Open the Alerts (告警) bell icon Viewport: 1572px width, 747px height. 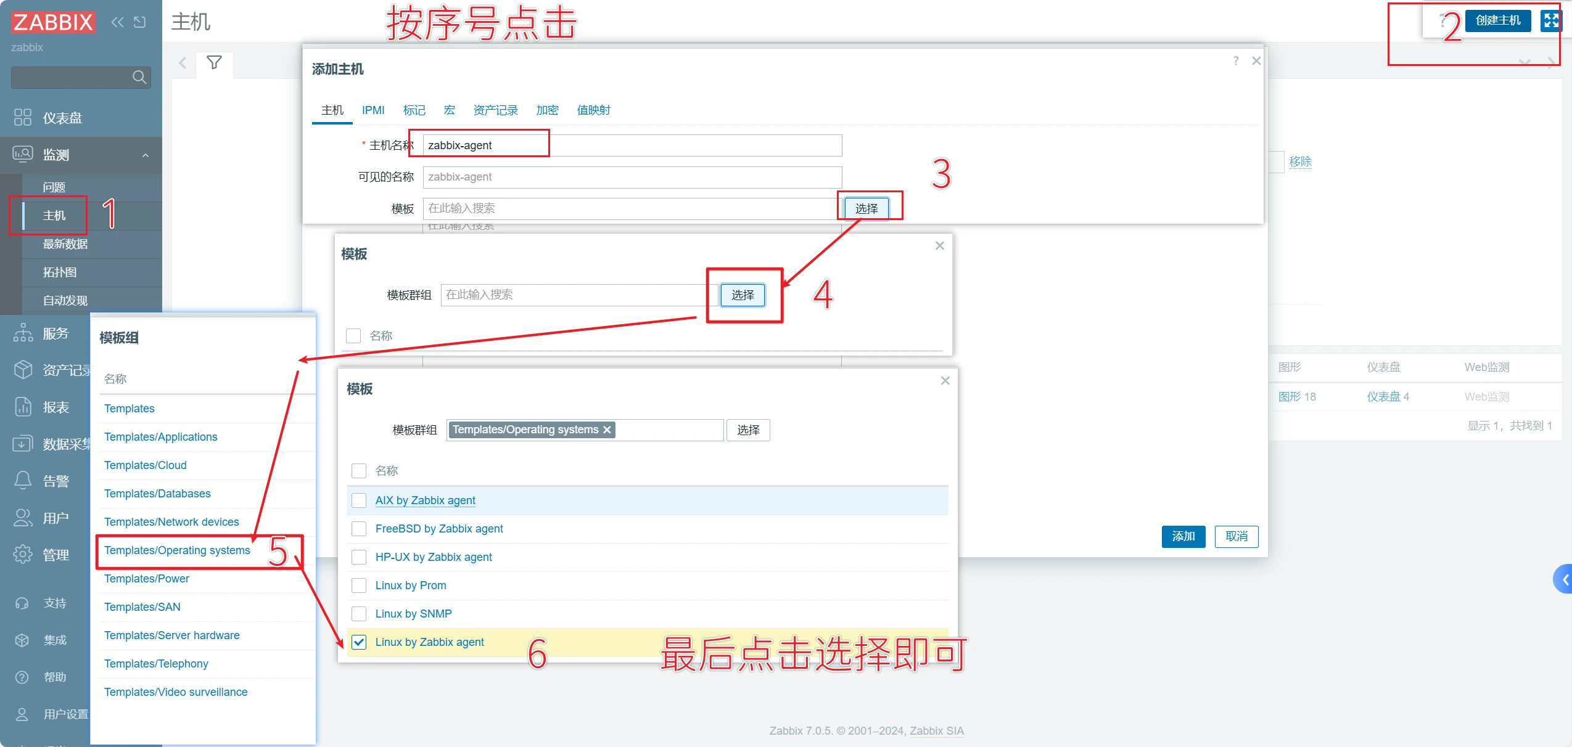click(23, 480)
